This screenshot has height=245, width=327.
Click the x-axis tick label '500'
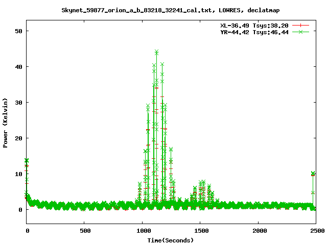click(x=85, y=231)
